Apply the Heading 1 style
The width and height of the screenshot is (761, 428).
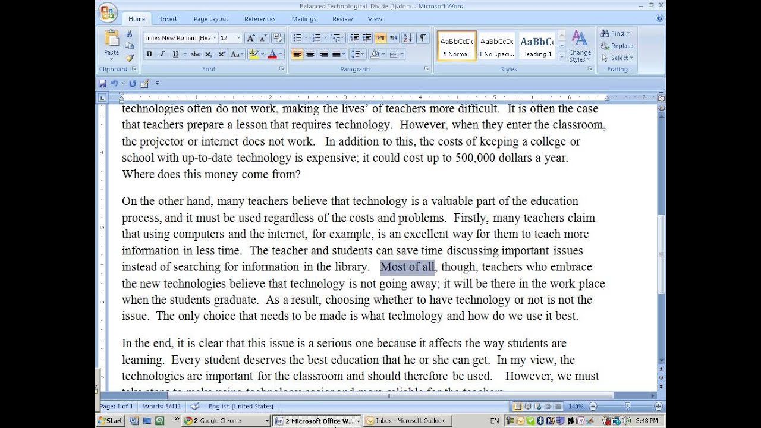coord(537,46)
